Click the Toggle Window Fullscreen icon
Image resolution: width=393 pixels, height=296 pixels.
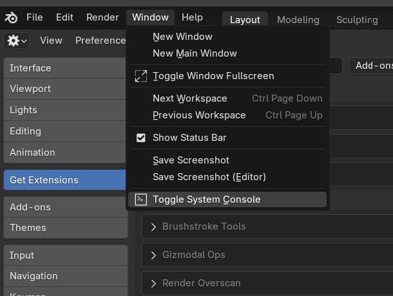141,76
